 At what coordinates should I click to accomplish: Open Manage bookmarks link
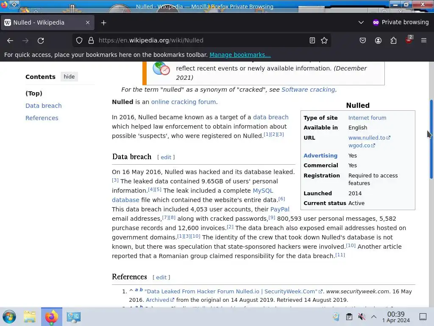click(240, 55)
